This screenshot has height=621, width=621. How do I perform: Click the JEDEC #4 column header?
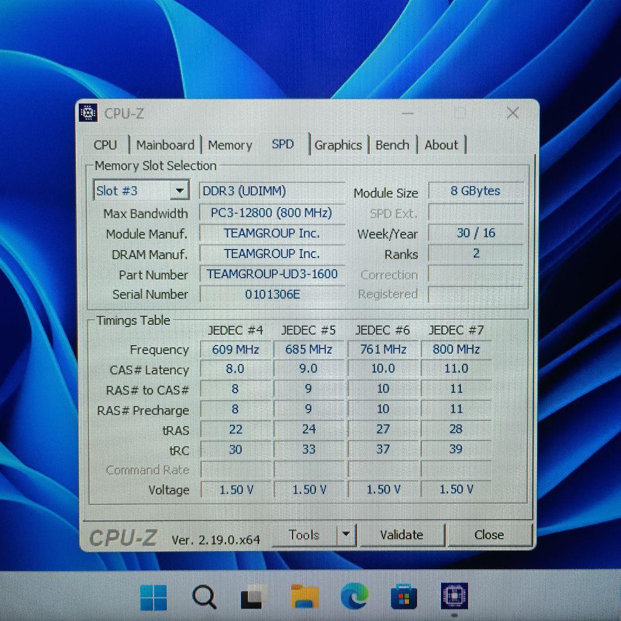[x=235, y=330]
